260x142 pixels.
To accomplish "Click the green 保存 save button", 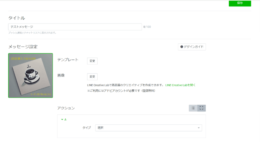I will tap(240, 3).
